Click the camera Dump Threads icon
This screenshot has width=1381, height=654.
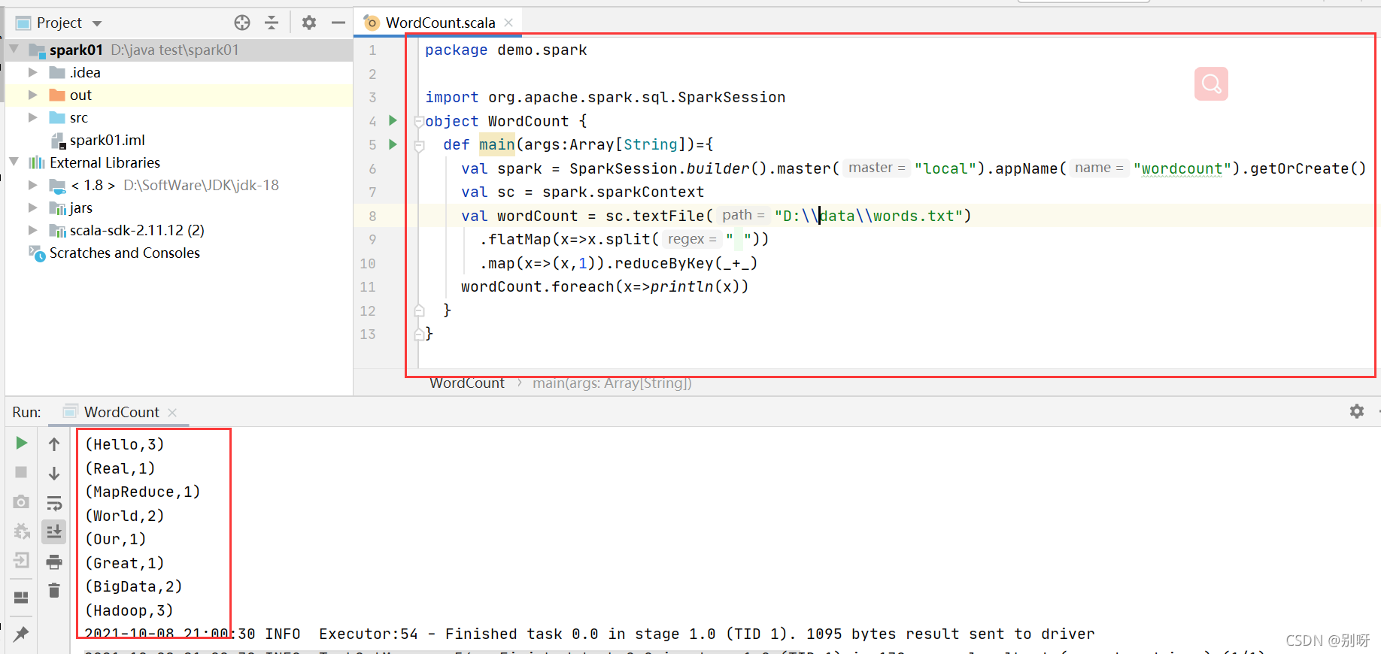21,501
